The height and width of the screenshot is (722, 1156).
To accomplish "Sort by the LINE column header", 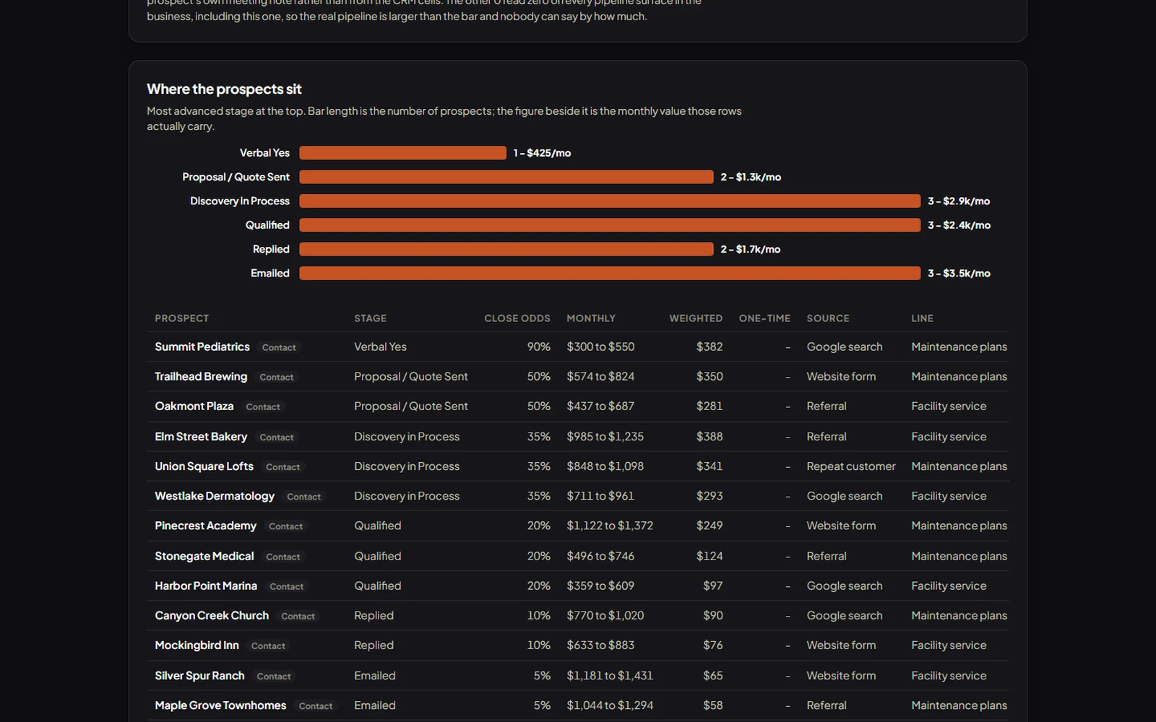I will [x=922, y=318].
